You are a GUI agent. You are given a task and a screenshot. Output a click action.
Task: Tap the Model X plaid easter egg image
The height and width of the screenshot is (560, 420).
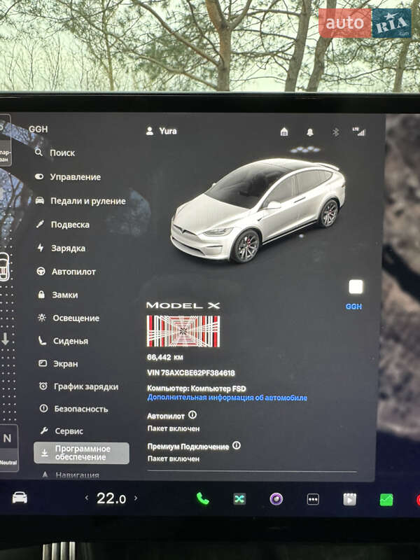(183, 331)
